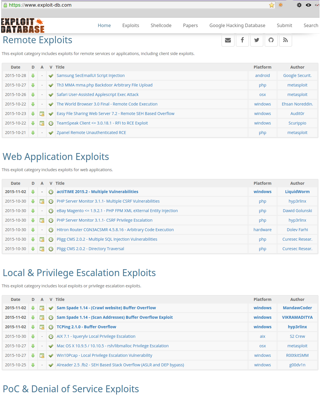The image size is (321, 396).
Task: Click hardware platform for Hitron Router
Action: pos(263,230)
